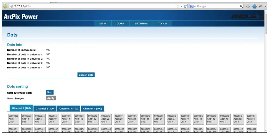Screen dimensions: 269x136
Task: Select dot 000003f9 at Addr 40
Action: point(185,119)
